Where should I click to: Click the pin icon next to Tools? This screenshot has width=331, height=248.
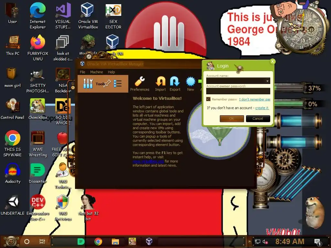tap(107, 84)
